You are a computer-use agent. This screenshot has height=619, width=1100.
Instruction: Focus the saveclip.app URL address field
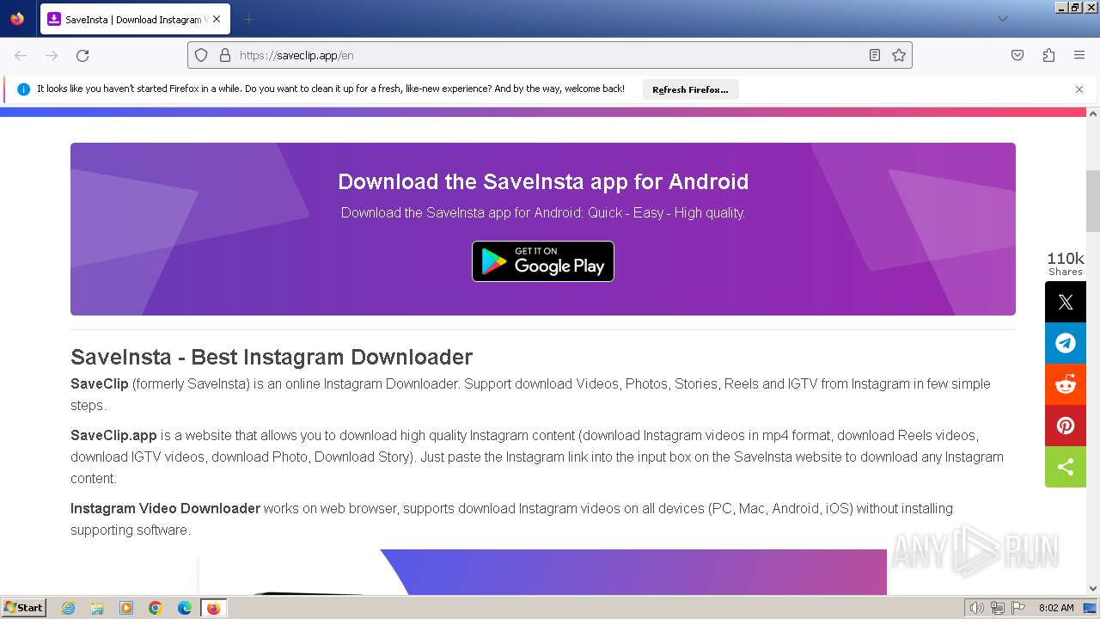550,55
